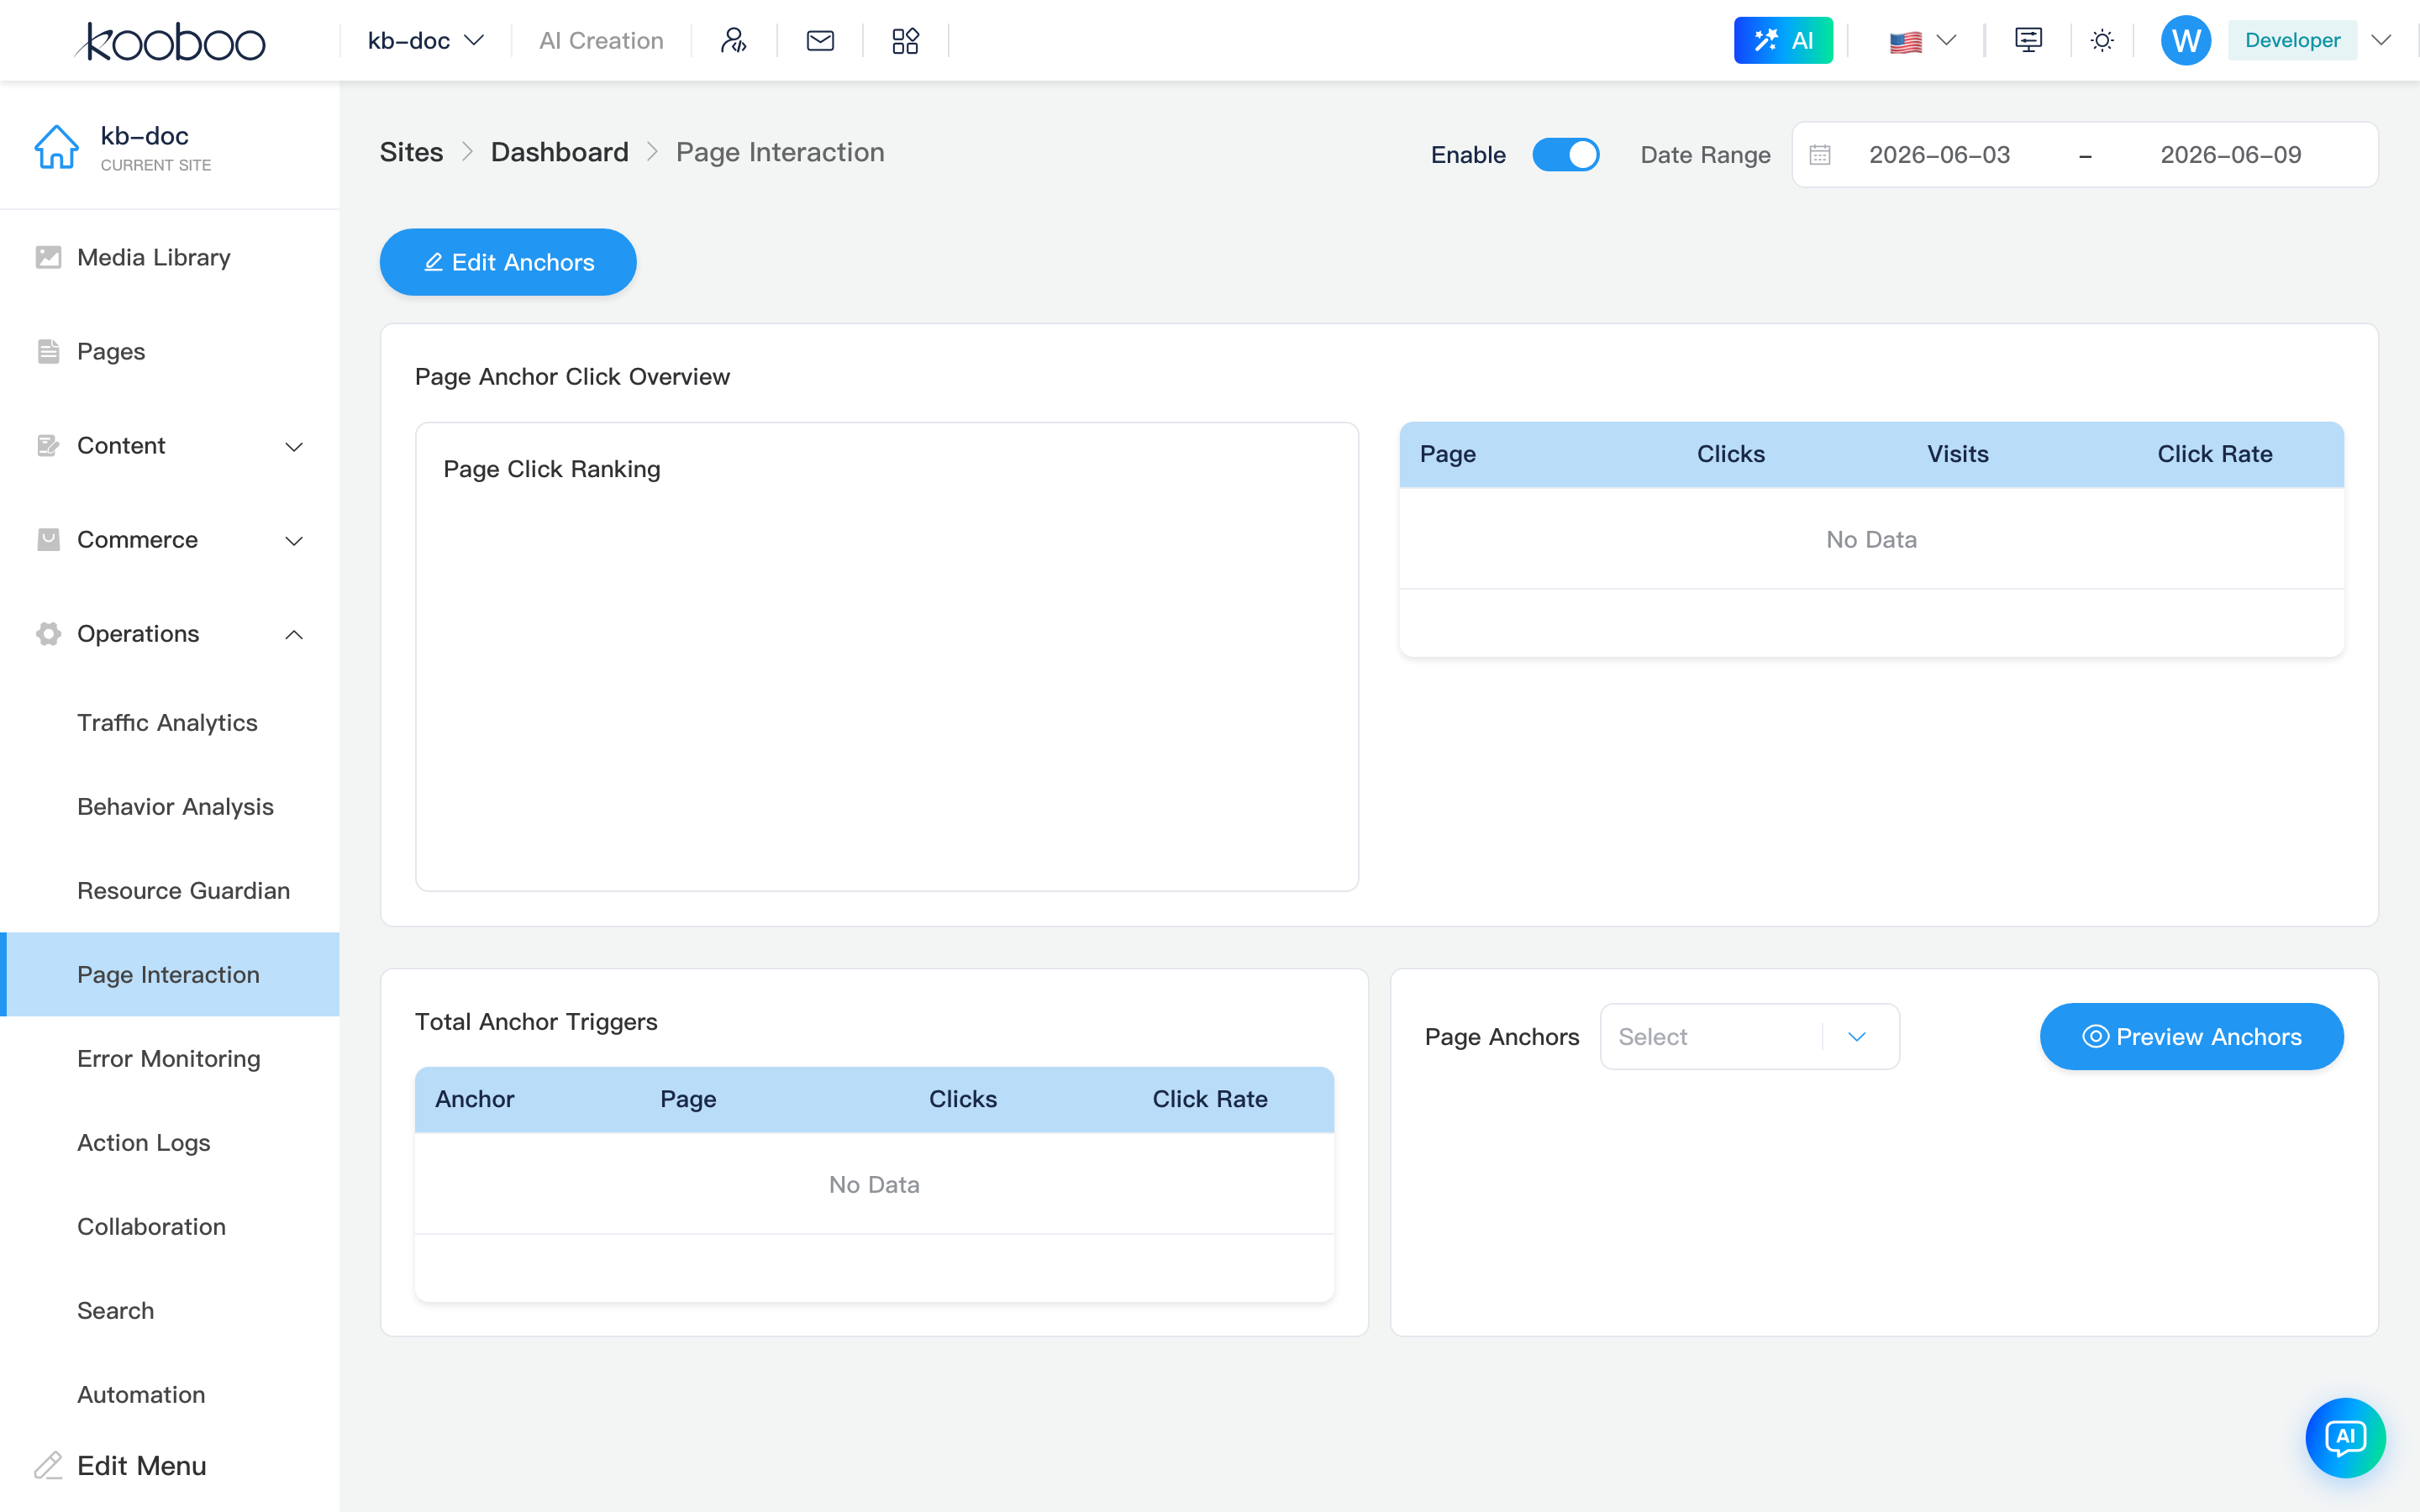This screenshot has width=2420, height=1512.
Task: Click the Media Library image icon
Action: coord(48,257)
